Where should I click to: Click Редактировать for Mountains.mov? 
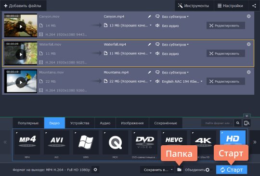[226, 81]
